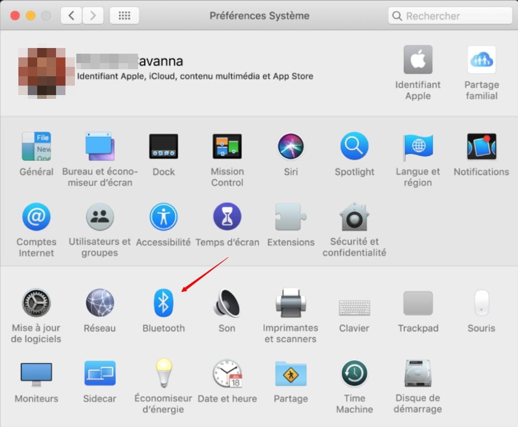The width and height of the screenshot is (518, 427).
Task: Open Imprimantes et scanners pane
Action: coord(291,303)
